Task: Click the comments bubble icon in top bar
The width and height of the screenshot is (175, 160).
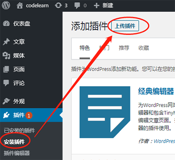Action: [77, 6]
